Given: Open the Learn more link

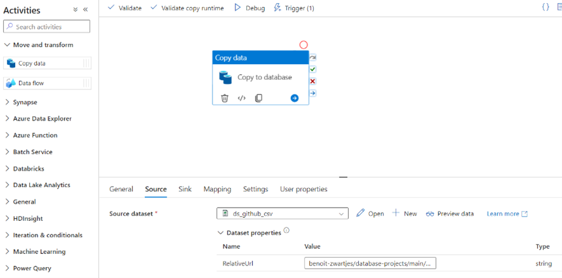Looking at the screenshot, I should click(x=507, y=213).
